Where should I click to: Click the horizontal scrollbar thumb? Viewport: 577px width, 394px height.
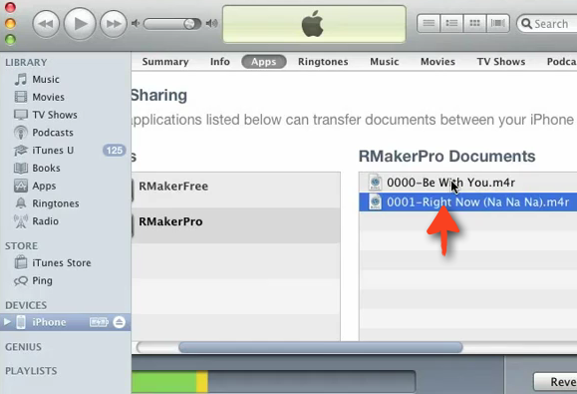(x=321, y=347)
